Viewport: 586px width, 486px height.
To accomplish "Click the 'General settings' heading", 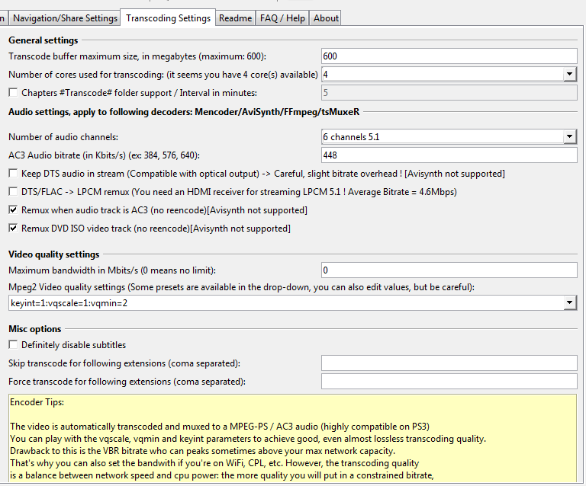I will pos(43,40).
